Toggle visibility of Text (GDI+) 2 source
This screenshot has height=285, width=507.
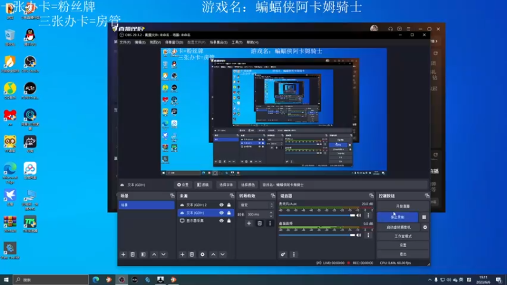[221, 205]
